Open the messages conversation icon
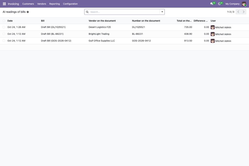This screenshot has width=249, height=166. coord(212,4)
